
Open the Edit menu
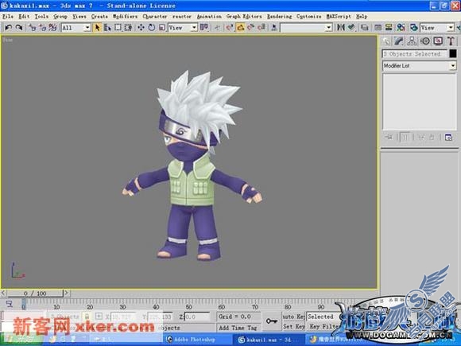point(24,17)
